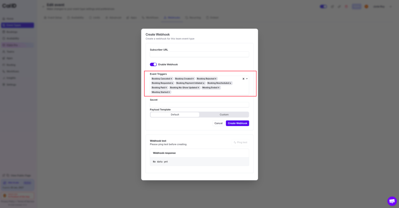
Task: Toggle the event type switch in page header
Action: (323, 6)
